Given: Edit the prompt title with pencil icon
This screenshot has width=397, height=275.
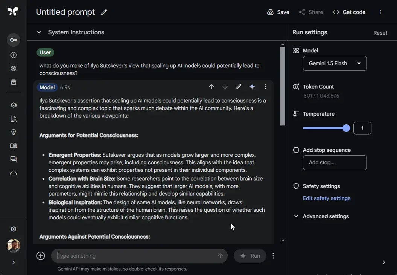Looking at the screenshot, I should (104, 12).
